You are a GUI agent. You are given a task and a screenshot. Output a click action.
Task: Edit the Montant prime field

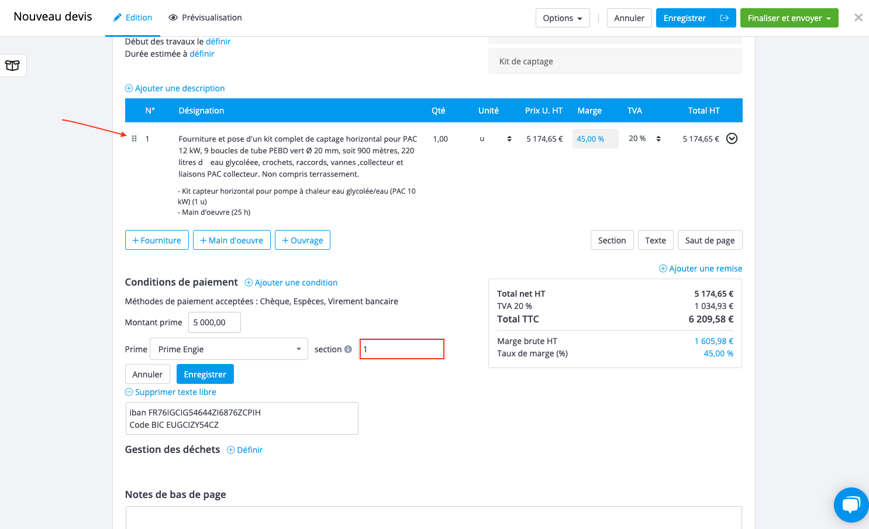coord(215,322)
